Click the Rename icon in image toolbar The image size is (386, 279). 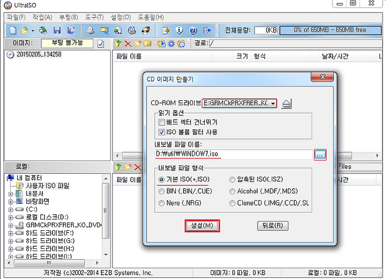coord(147,43)
